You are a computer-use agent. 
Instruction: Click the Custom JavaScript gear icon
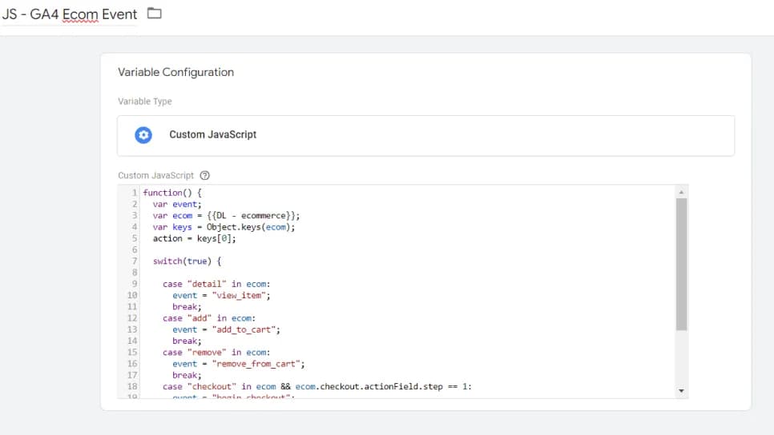tap(143, 134)
